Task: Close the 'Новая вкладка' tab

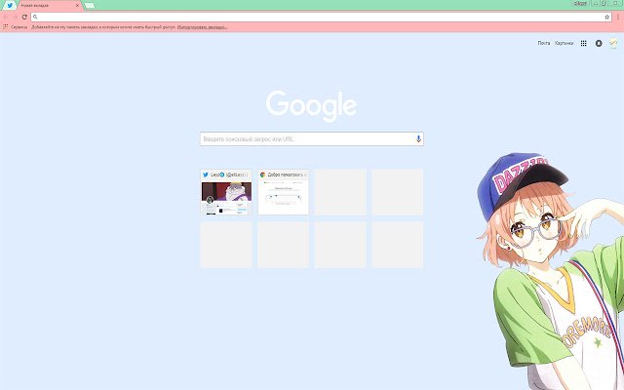Action: 77,6
